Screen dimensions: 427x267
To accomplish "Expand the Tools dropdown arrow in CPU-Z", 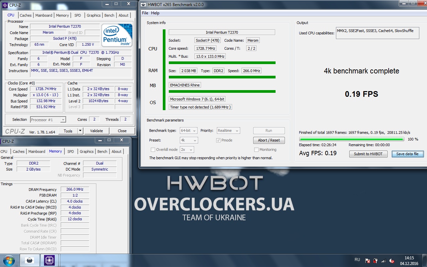I will pos(80,131).
